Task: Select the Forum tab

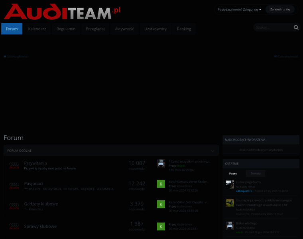Action: click(x=12, y=29)
